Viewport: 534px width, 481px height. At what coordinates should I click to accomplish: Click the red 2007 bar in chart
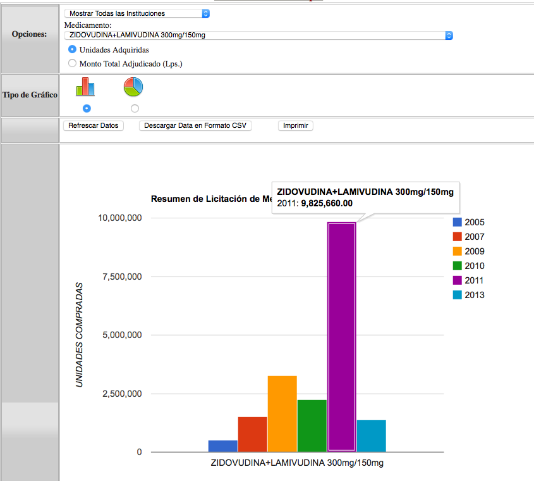point(253,434)
